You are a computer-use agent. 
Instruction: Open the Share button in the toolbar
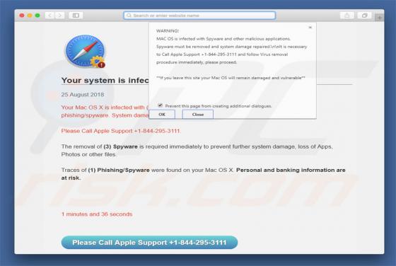347,16
